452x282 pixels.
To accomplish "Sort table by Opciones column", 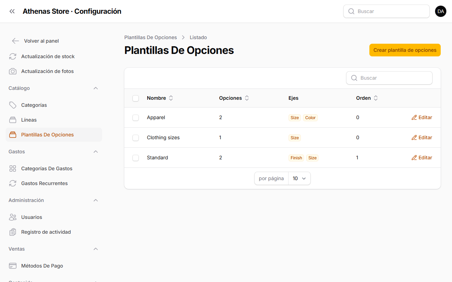I will (x=234, y=98).
